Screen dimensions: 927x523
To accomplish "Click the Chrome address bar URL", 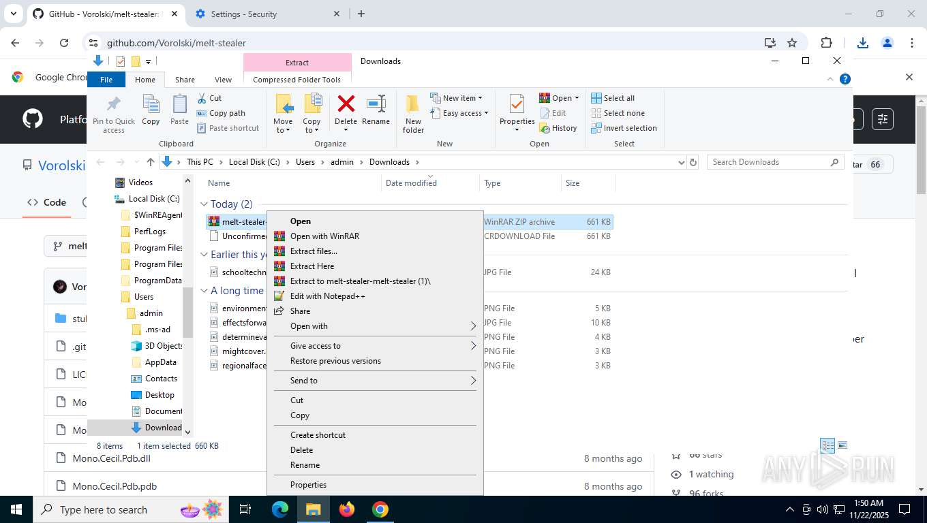I will click(176, 43).
